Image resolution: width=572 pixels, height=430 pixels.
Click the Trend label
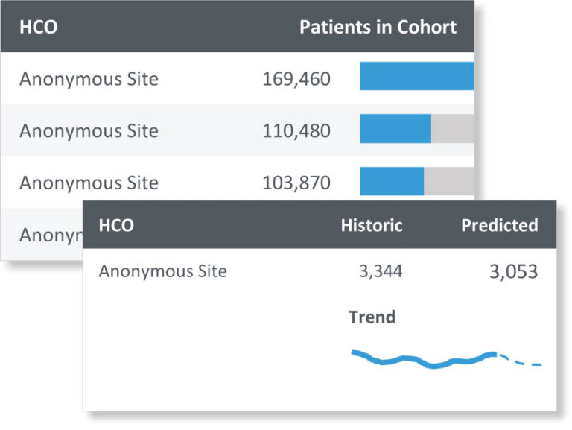coord(372,317)
